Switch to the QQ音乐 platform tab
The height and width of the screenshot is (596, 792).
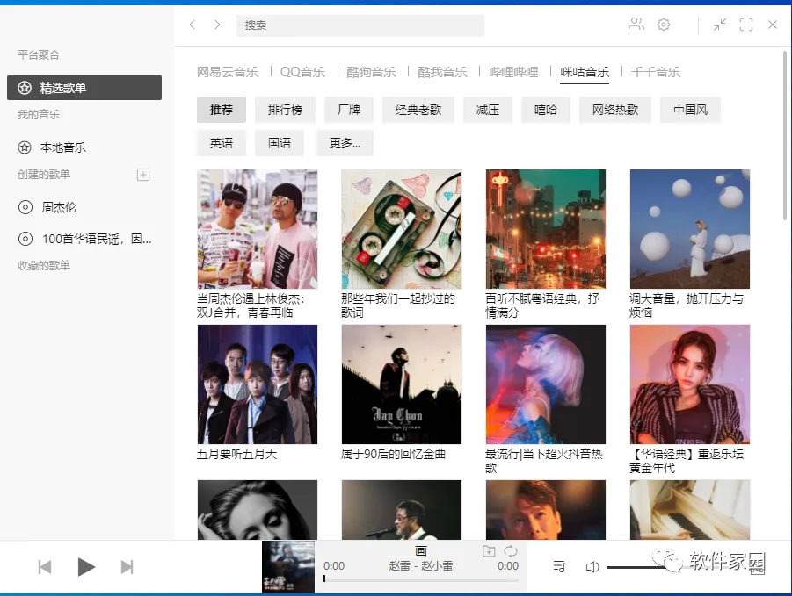point(302,72)
